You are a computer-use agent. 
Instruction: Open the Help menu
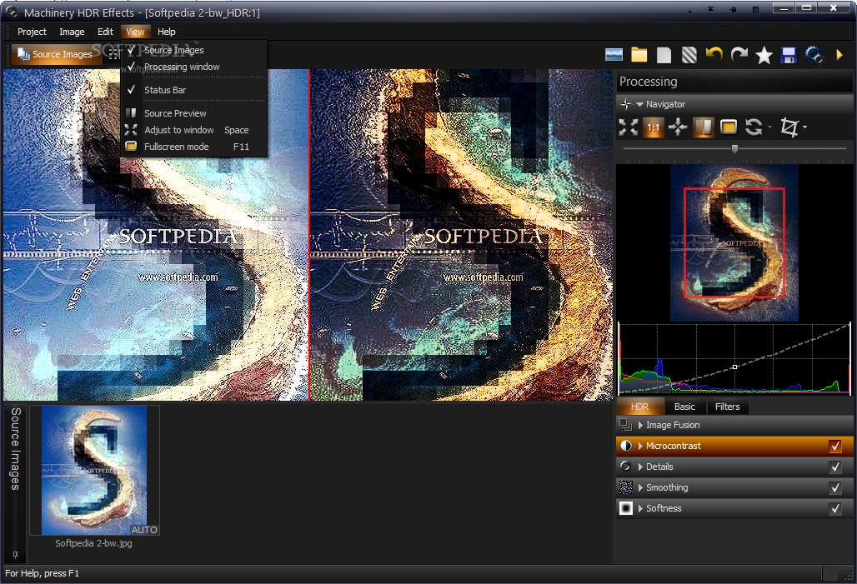[166, 32]
